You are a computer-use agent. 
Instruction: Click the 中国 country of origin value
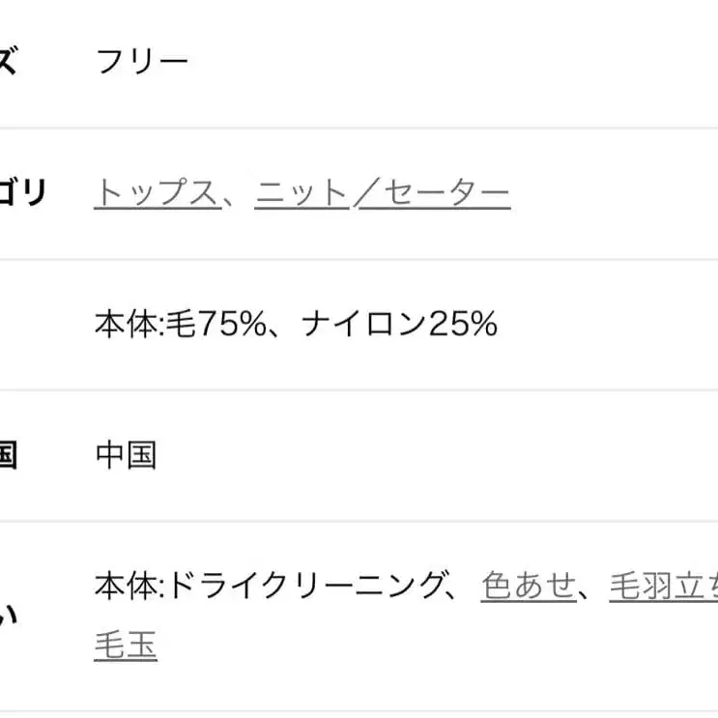126,455
